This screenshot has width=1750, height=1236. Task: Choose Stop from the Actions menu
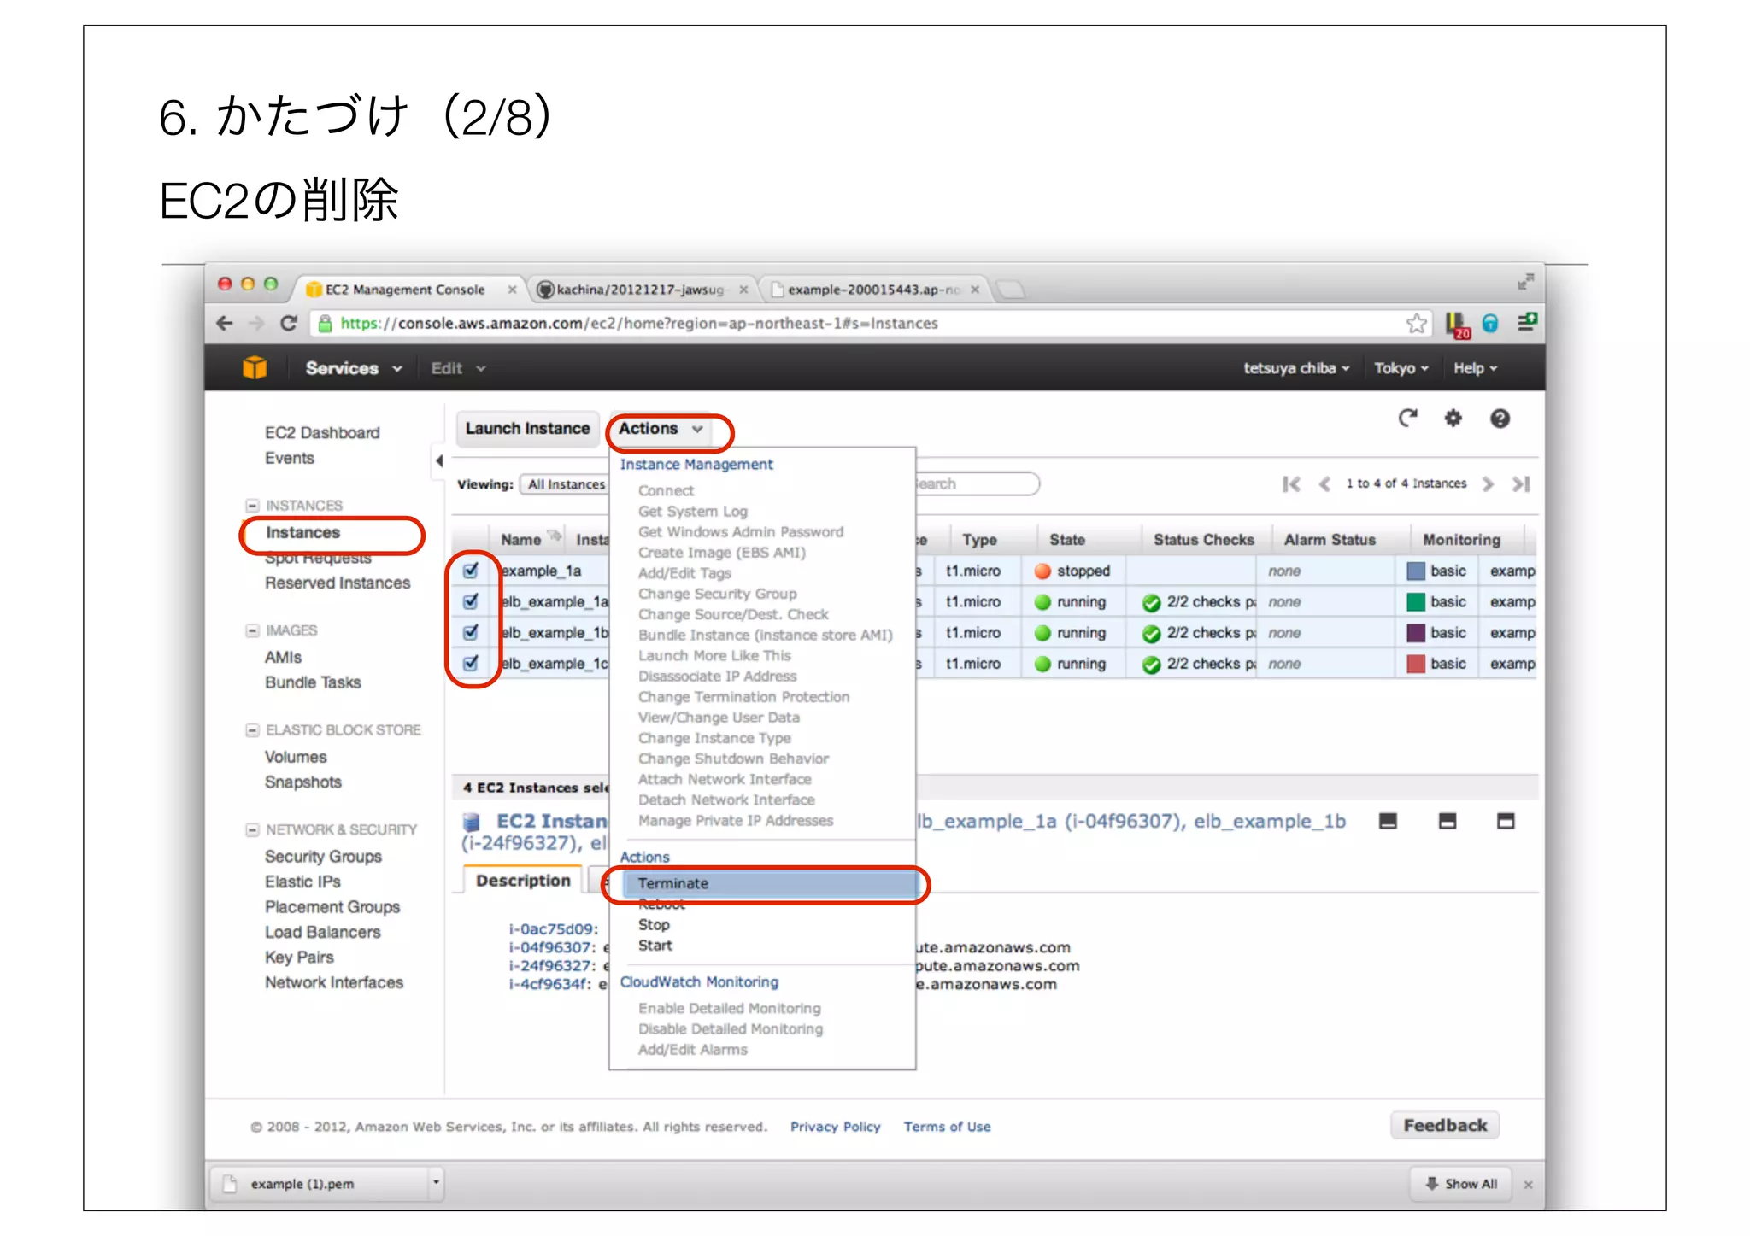tap(654, 925)
